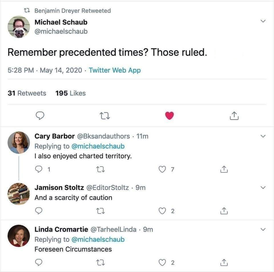Share the main tweet by Michael Schaub
This screenshot has height=272, width=274.
click(x=234, y=115)
